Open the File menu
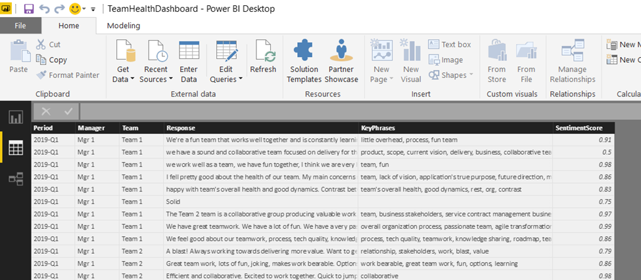 click(x=20, y=26)
